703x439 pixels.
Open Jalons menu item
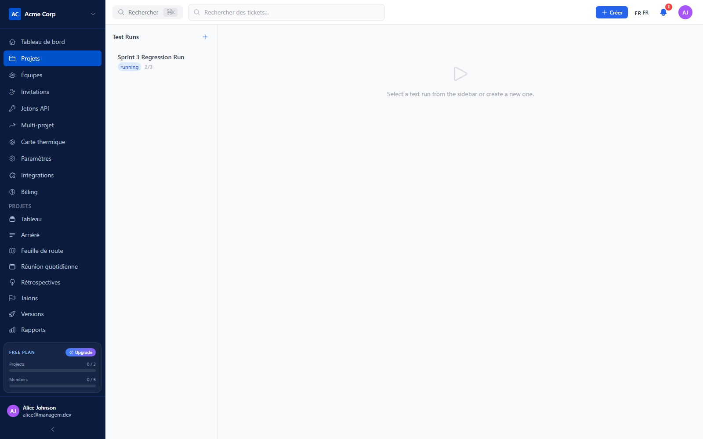click(52, 298)
